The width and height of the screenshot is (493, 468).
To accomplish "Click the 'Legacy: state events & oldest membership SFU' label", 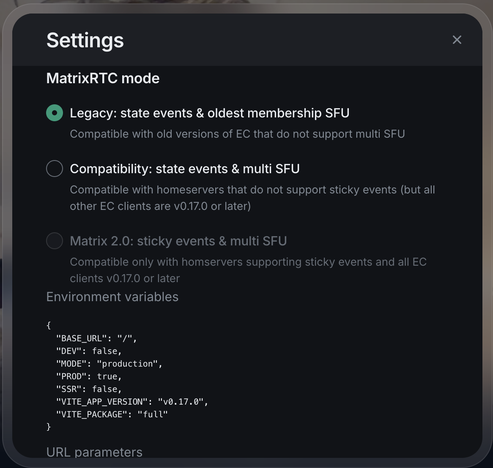I will [x=209, y=113].
